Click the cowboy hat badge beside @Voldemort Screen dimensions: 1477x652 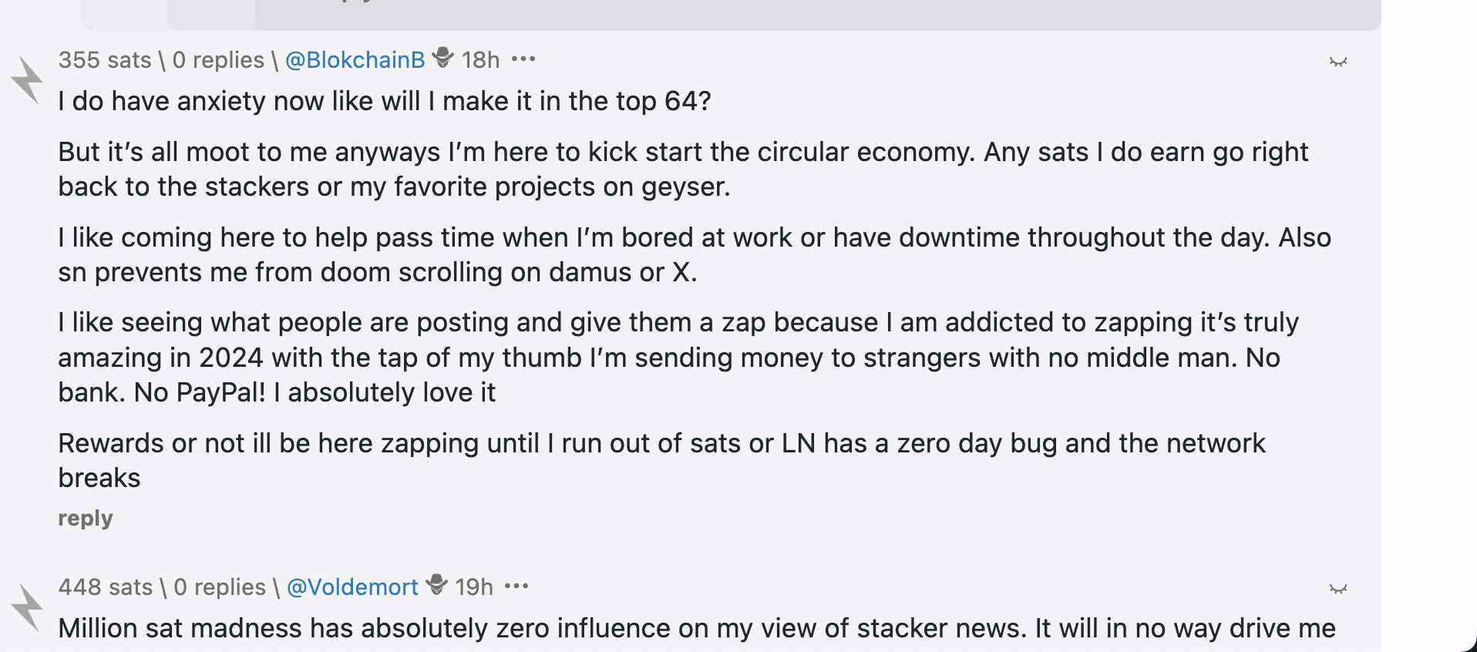pyautogui.click(x=437, y=585)
